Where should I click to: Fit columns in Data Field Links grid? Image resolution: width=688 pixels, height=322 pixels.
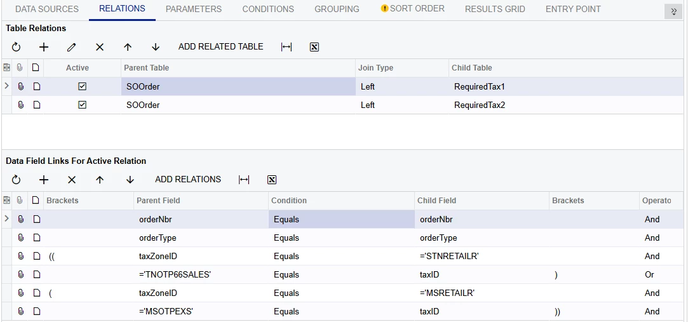click(x=244, y=180)
